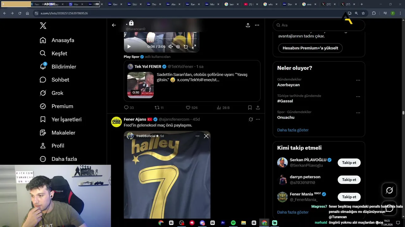Open Premium in the sidebar
405x227 pixels.
[x=56, y=106]
